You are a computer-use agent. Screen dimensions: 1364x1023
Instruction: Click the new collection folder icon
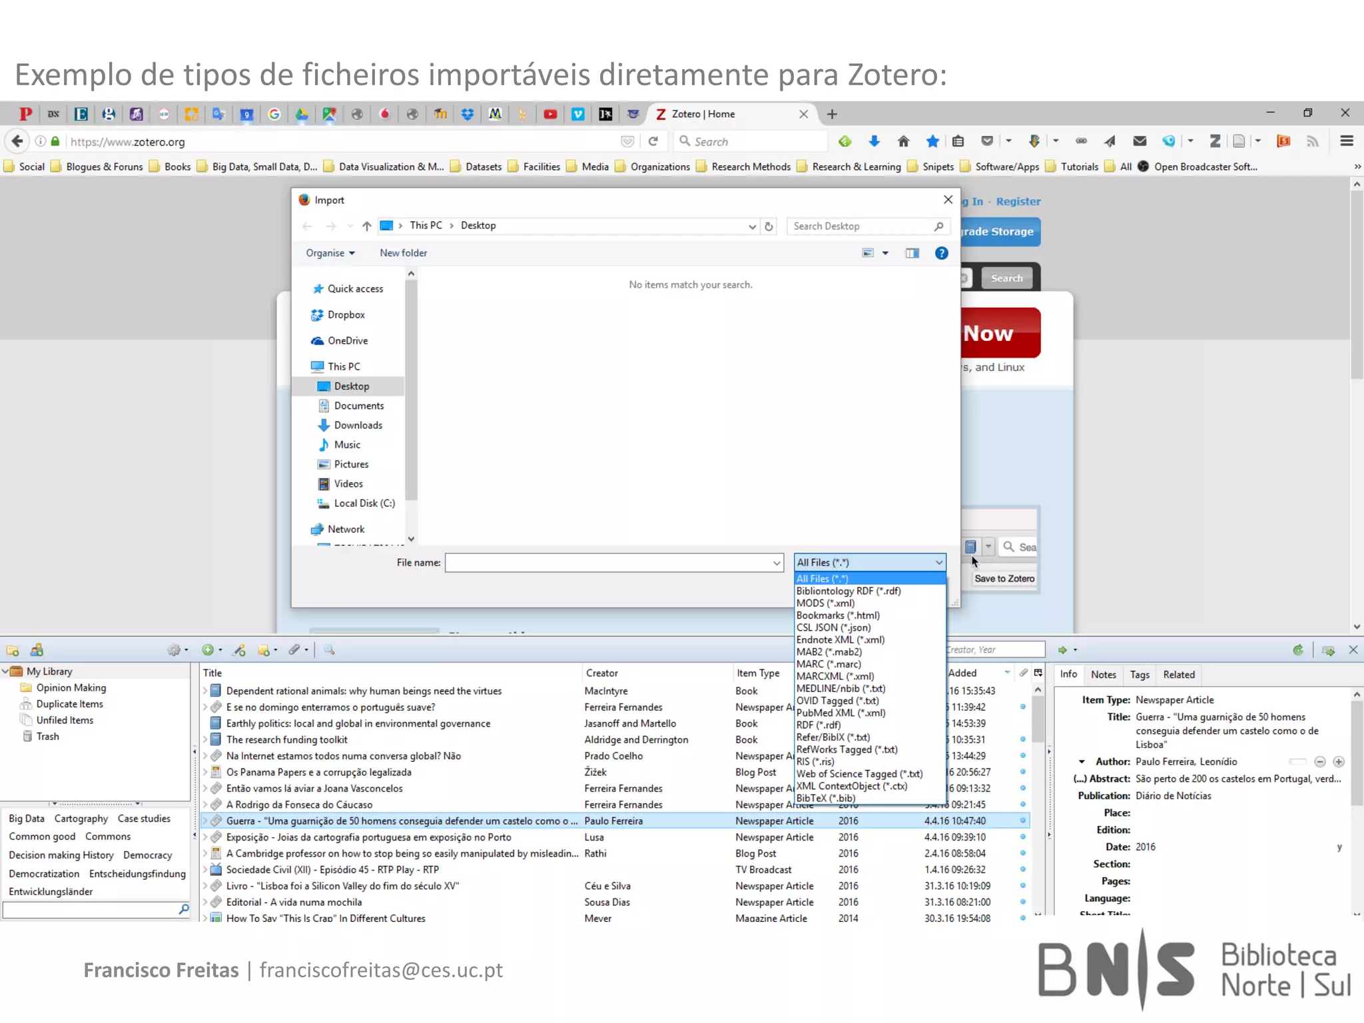click(x=13, y=650)
